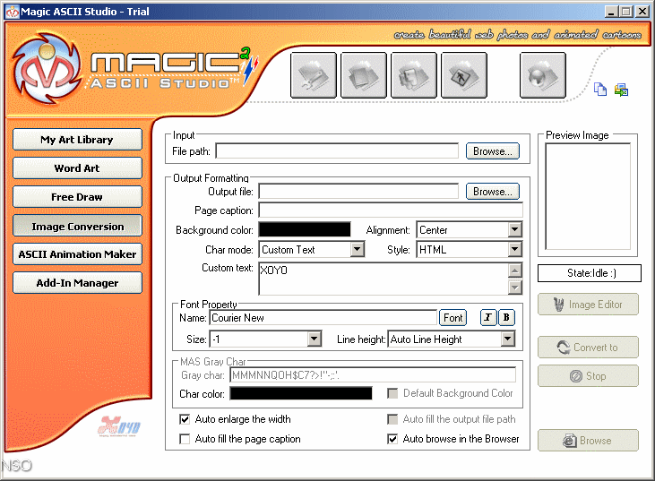Viewport: 655px width, 481px height.
Task: Click the Browse button with browser icon
Action: pos(588,440)
